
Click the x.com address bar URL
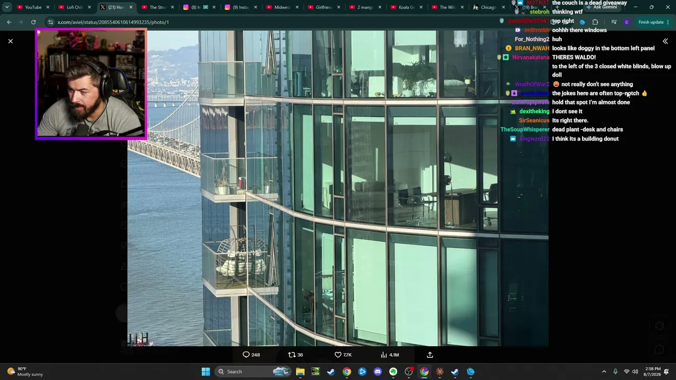click(x=113, y=22)
